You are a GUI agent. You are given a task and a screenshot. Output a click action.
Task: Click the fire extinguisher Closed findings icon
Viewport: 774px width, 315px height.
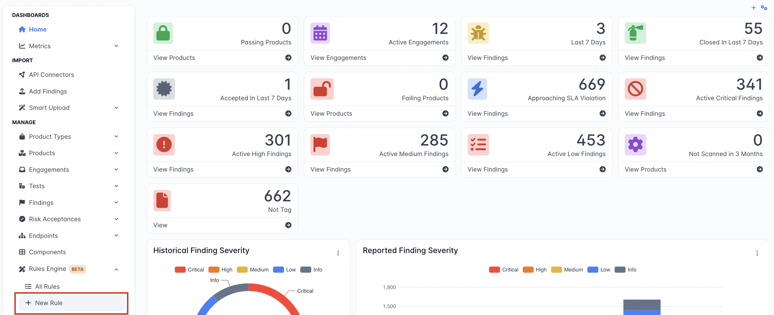635,33
